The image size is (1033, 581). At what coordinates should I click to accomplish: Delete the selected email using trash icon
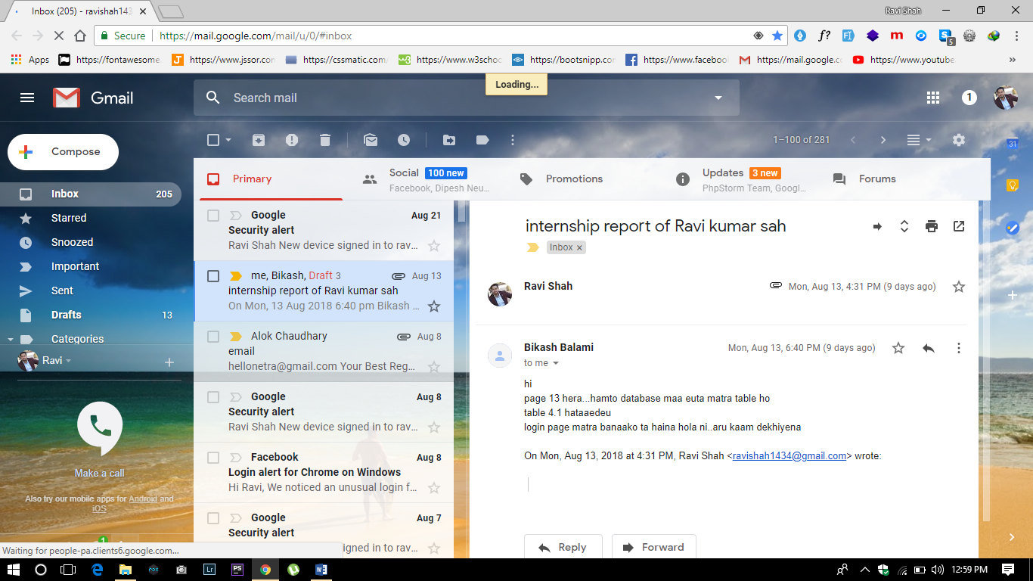point(325,140)
